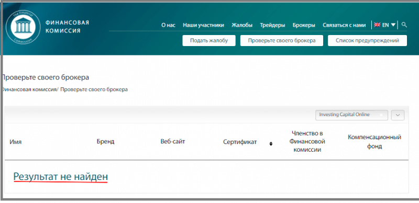Viewport: 419px width, 203px height.
Task: Click the UK flag language icon
Action: coord(377,25)
